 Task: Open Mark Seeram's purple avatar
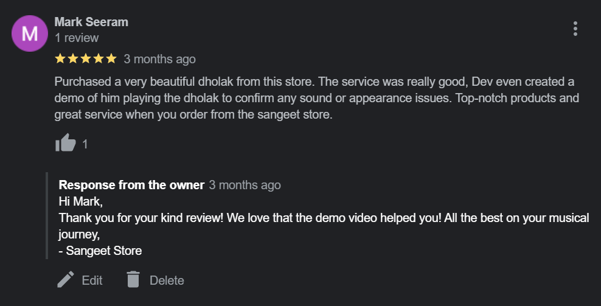coord(29,33)
